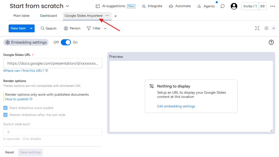279x157 pixels.
Task: Collapse the board header
Action: click(x=274, y=28)
